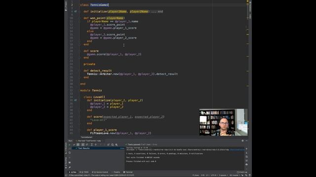Sort test results alphabetically

[83, 145]
